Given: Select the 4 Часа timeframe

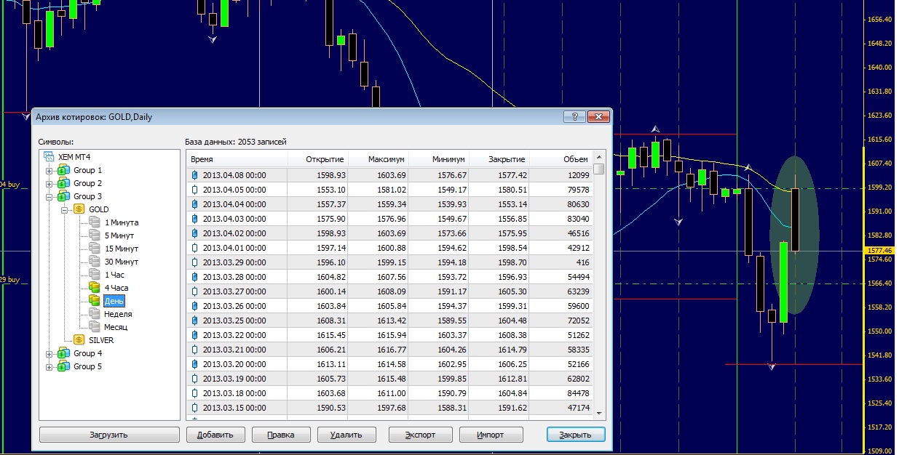Looking at the screenshot, I should tap(116, 288).
